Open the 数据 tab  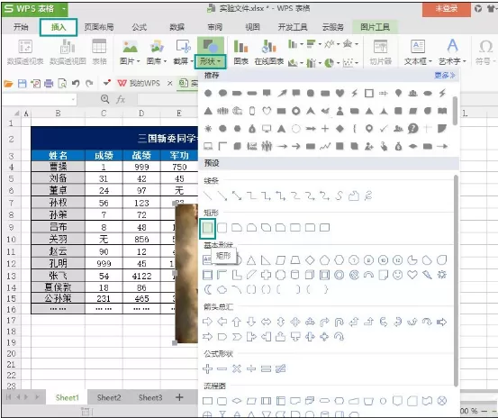click(x=177, y=27)
